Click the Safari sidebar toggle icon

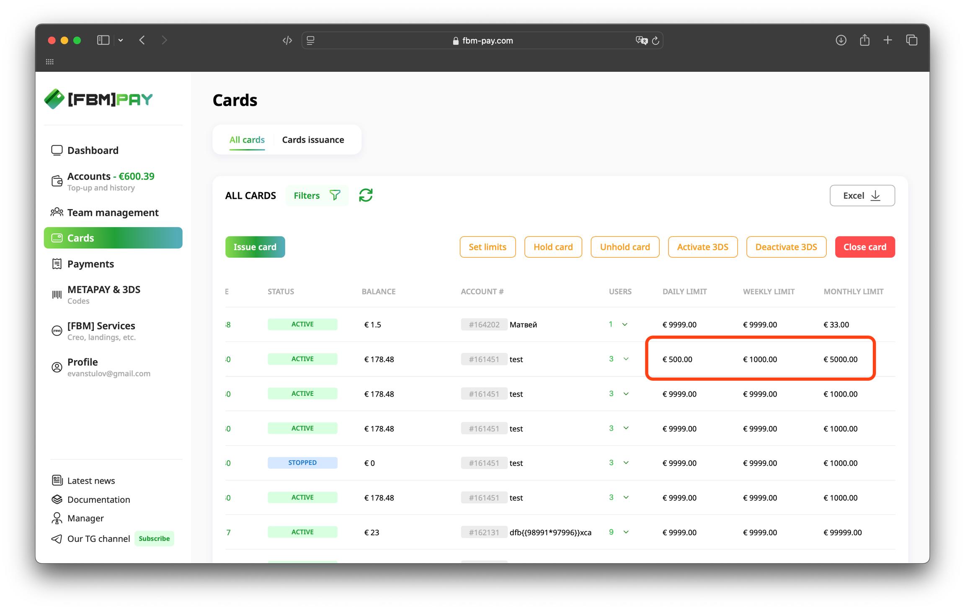[103, 40]
